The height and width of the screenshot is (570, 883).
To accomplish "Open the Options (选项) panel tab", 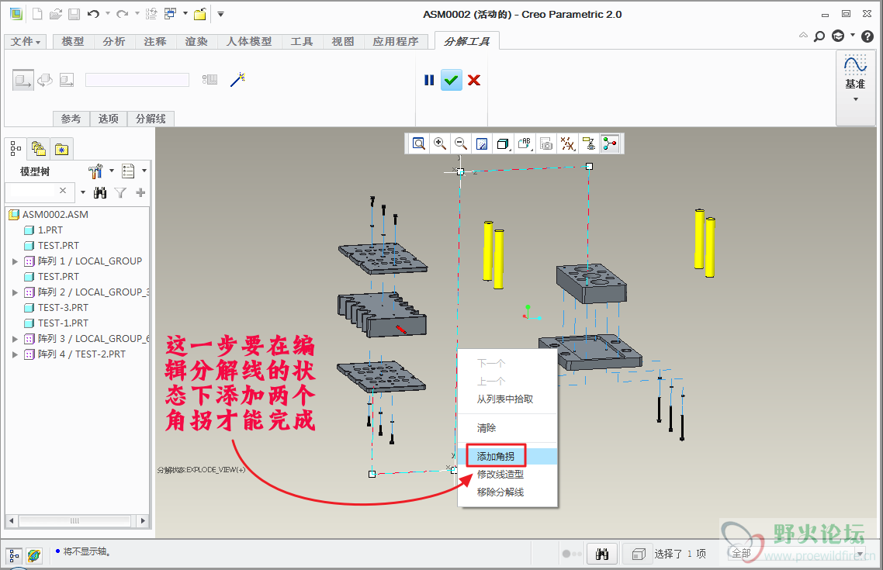I will click(109, 119).
